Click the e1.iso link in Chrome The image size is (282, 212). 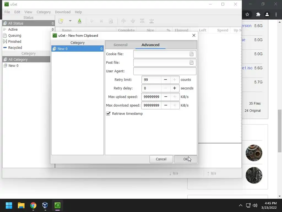247,68
